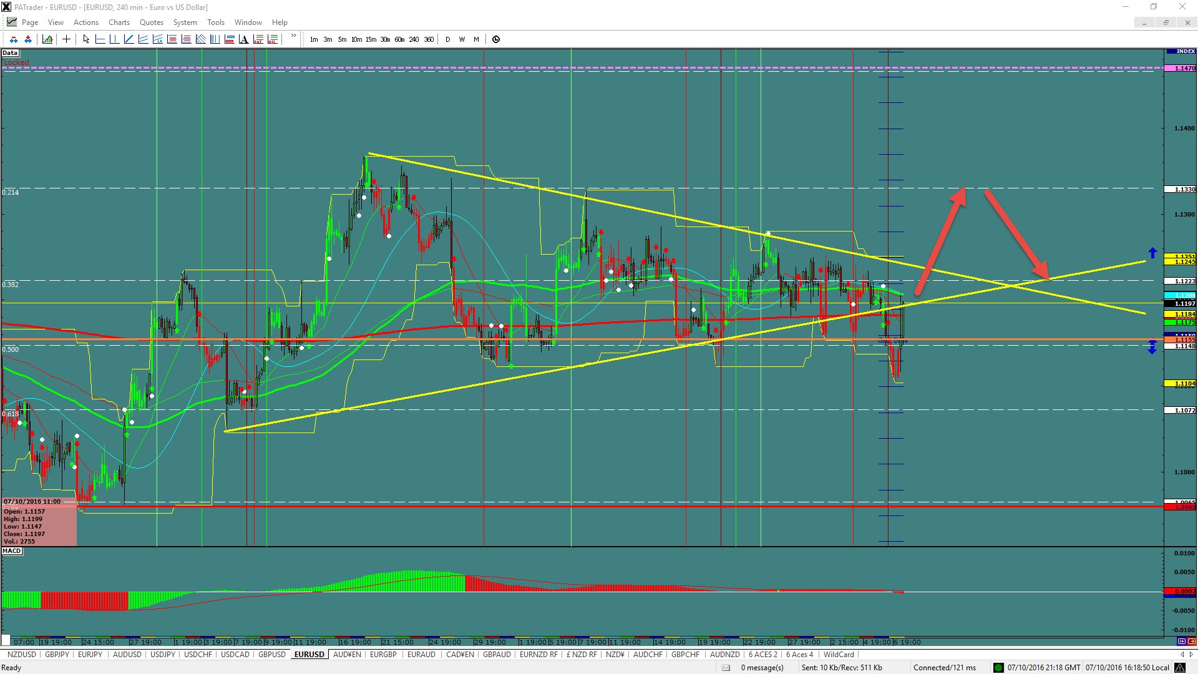
Task: Select the horizontal line drawing tool
Action: pos(100,39)
